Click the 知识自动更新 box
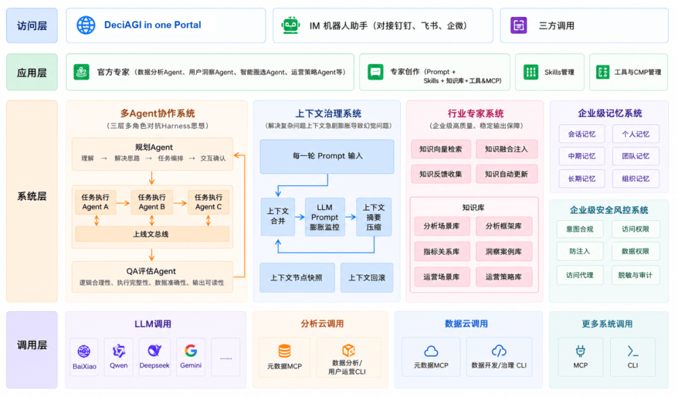 [x=507, y=174]
